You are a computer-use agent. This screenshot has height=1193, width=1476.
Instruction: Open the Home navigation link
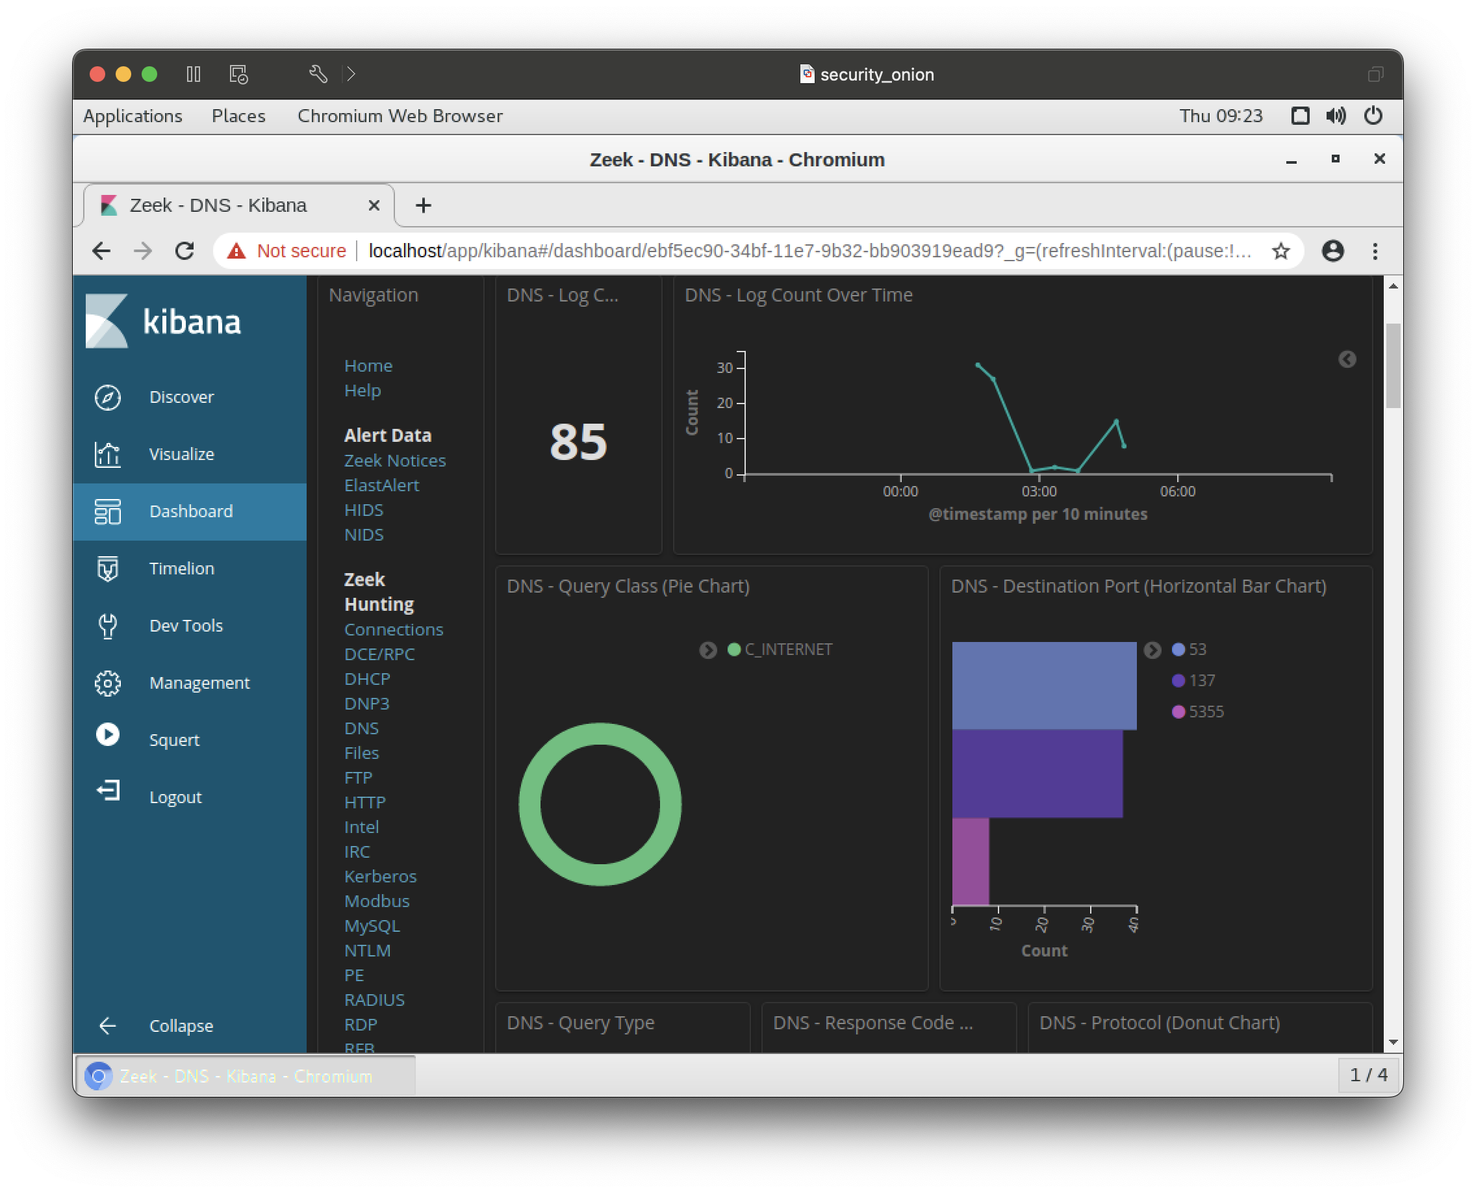[x=368, y=366]
